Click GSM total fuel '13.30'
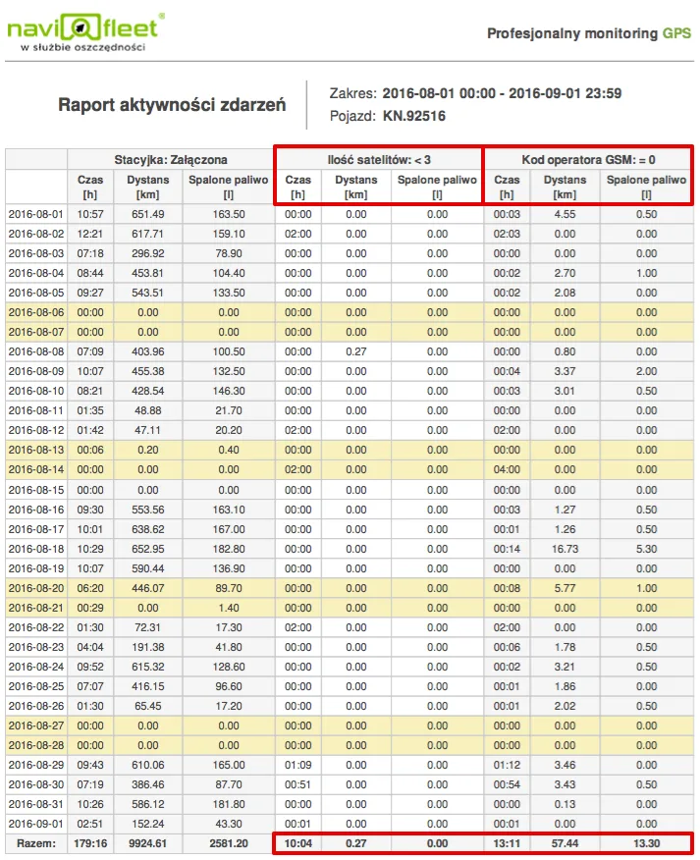The width and height of the screenshot is (700, 860). coord(647,844)
